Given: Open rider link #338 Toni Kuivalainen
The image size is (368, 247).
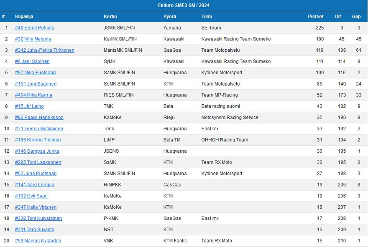Looking at the screenshot, I should (38, 219).
